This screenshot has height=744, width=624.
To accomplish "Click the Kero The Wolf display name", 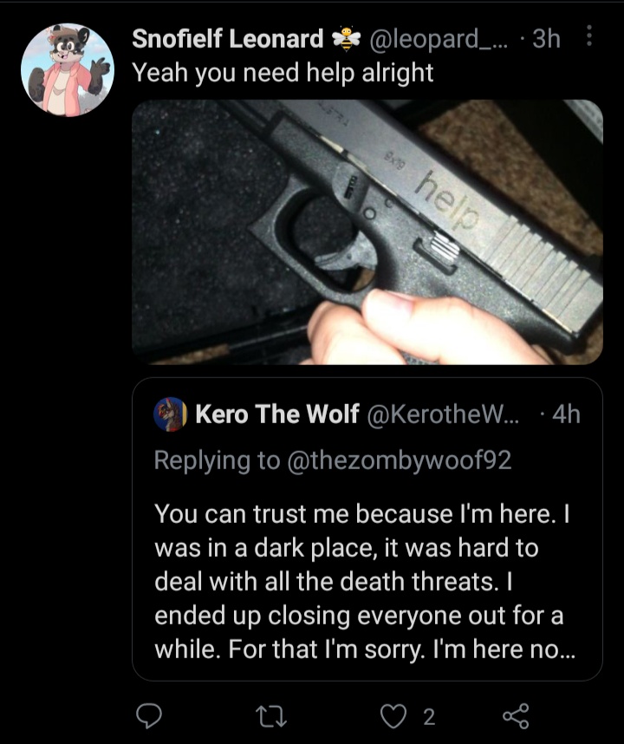I will point(277,414).
